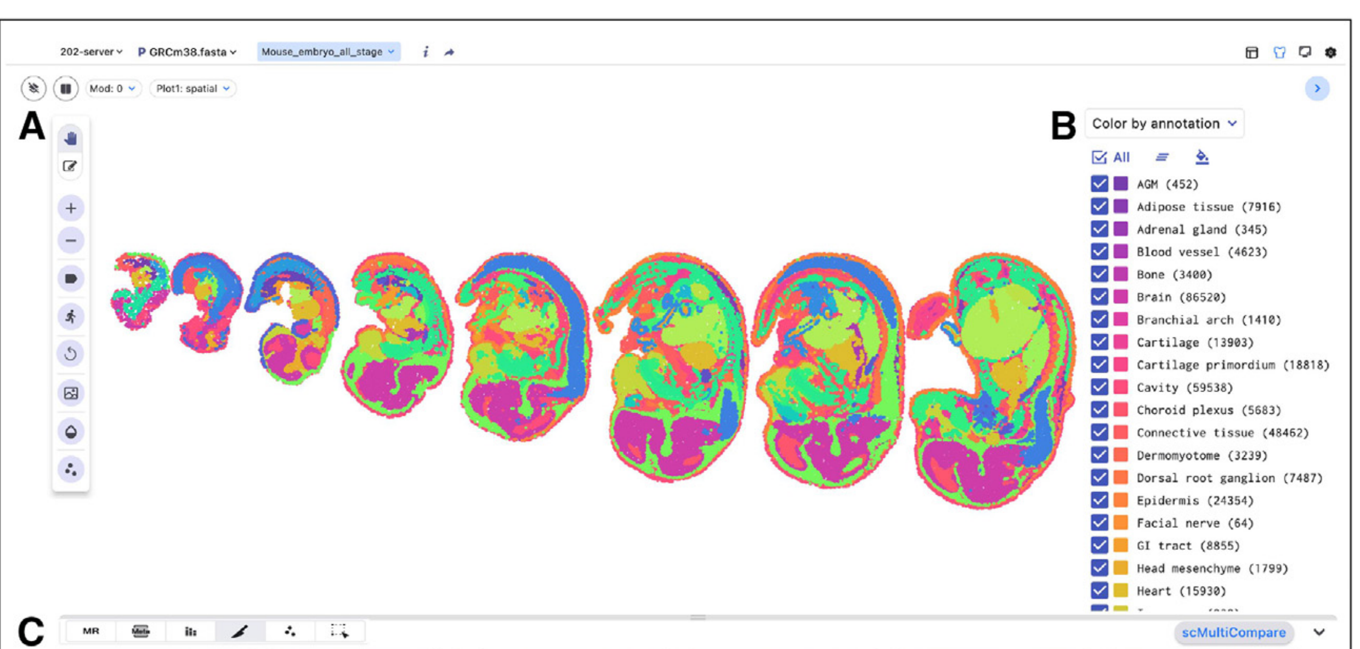Click the edit pencil tool icon
This screenshot has width=1360, height=649.
click(x=70, y=166)
